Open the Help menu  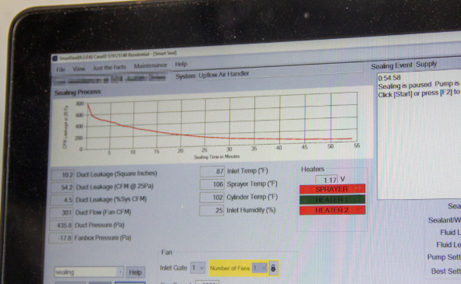tap(181, 64)
